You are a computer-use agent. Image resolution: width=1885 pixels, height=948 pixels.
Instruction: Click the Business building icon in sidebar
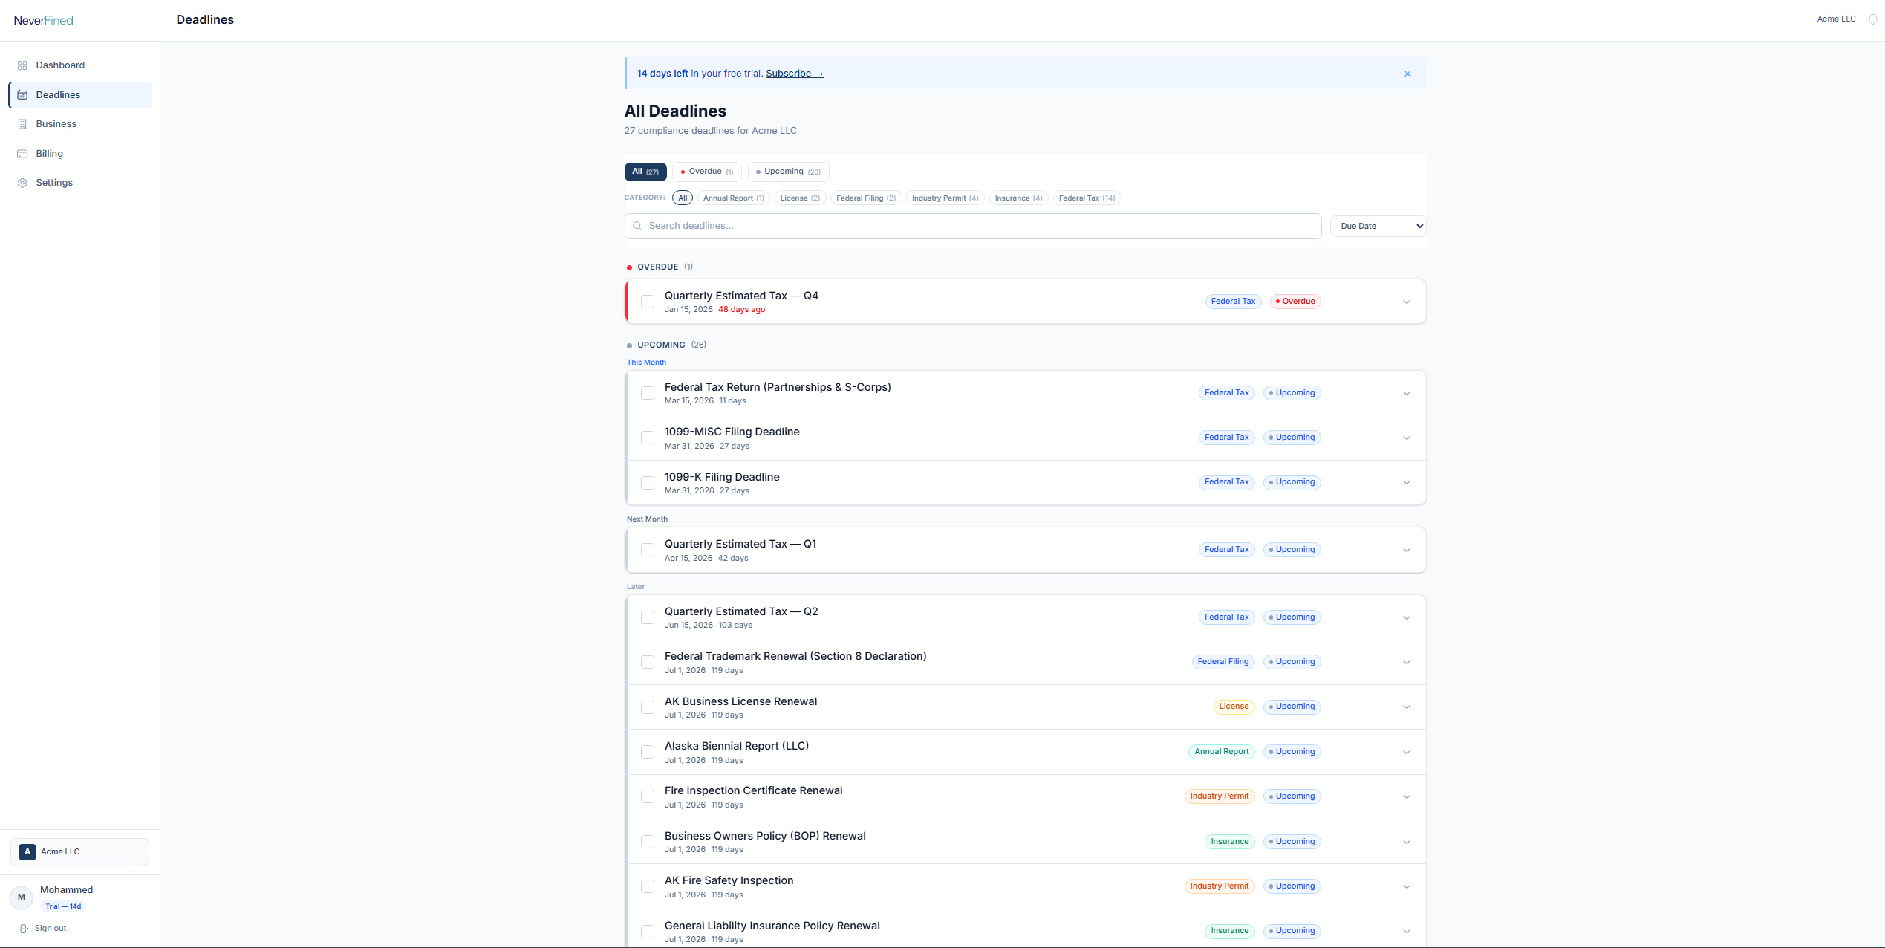click(22, 124)
